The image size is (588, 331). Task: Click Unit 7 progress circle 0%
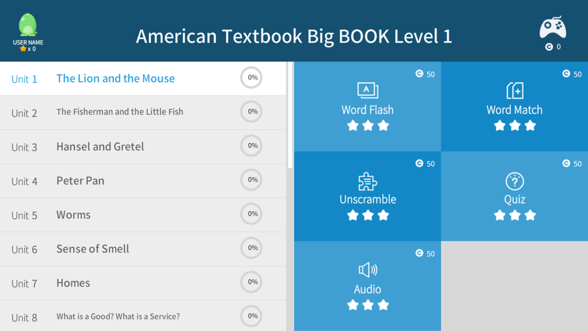(x=251, y=282)
